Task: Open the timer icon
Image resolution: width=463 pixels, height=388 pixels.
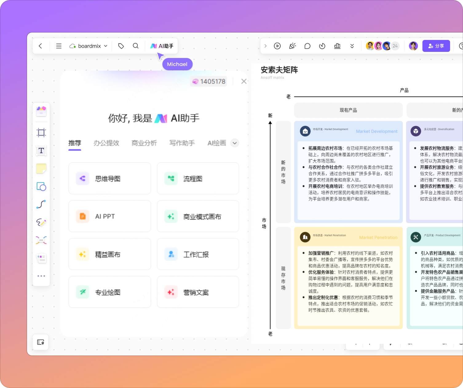Action: coord(322,46)
